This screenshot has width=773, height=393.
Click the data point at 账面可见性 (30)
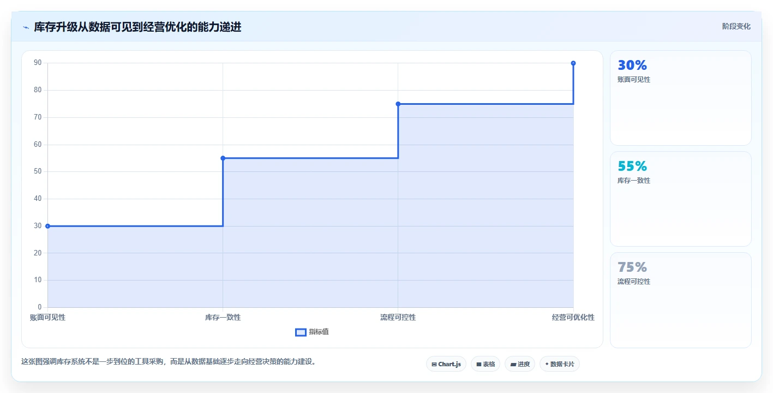click(47, 226)
